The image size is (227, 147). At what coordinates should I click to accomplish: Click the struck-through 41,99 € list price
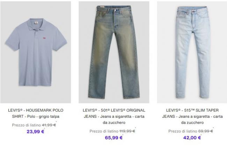point(49,125)
